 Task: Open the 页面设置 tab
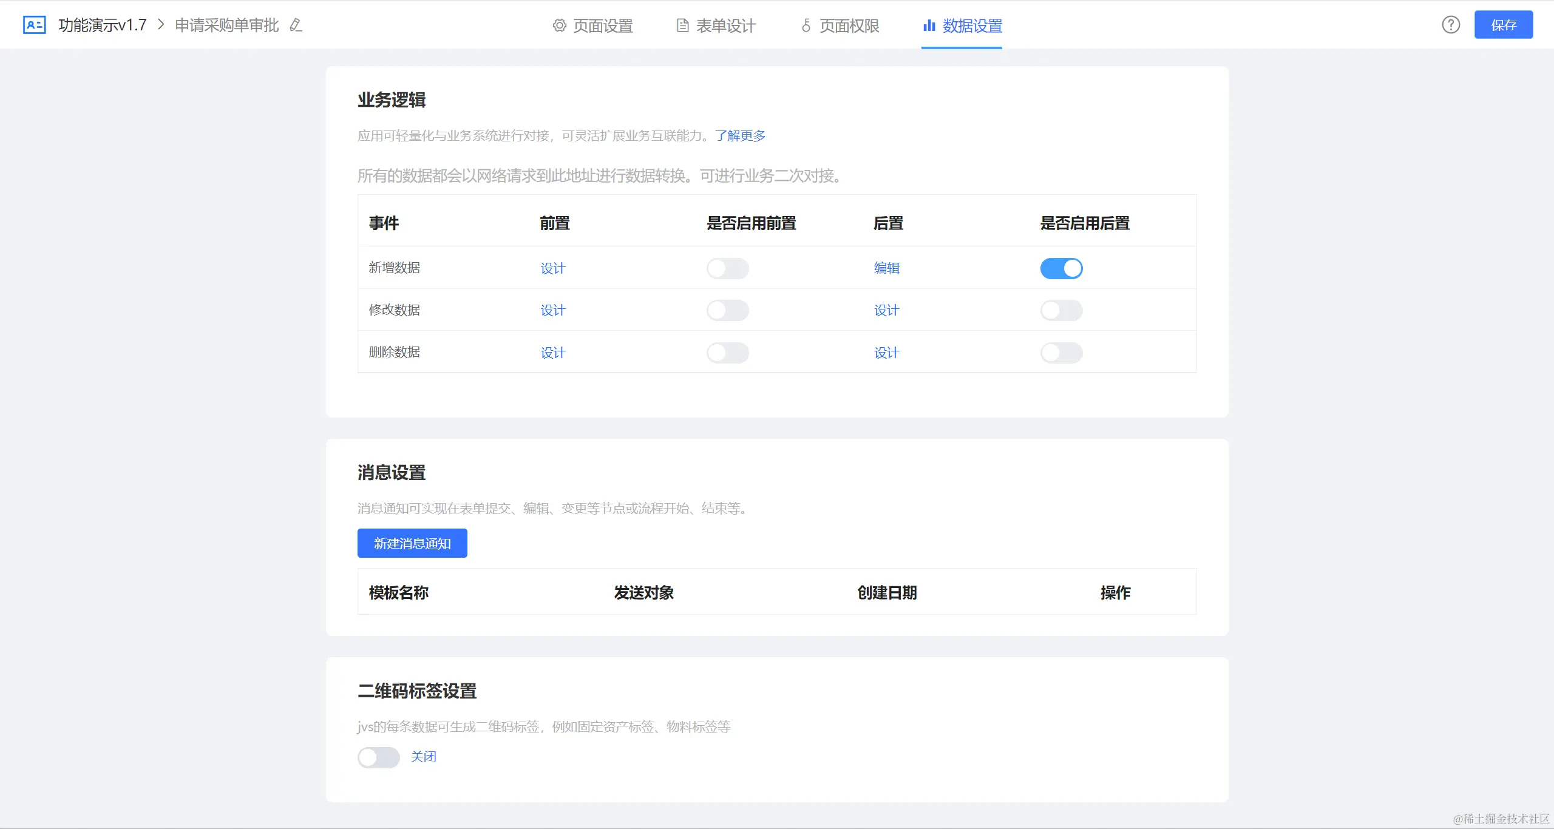592,25
